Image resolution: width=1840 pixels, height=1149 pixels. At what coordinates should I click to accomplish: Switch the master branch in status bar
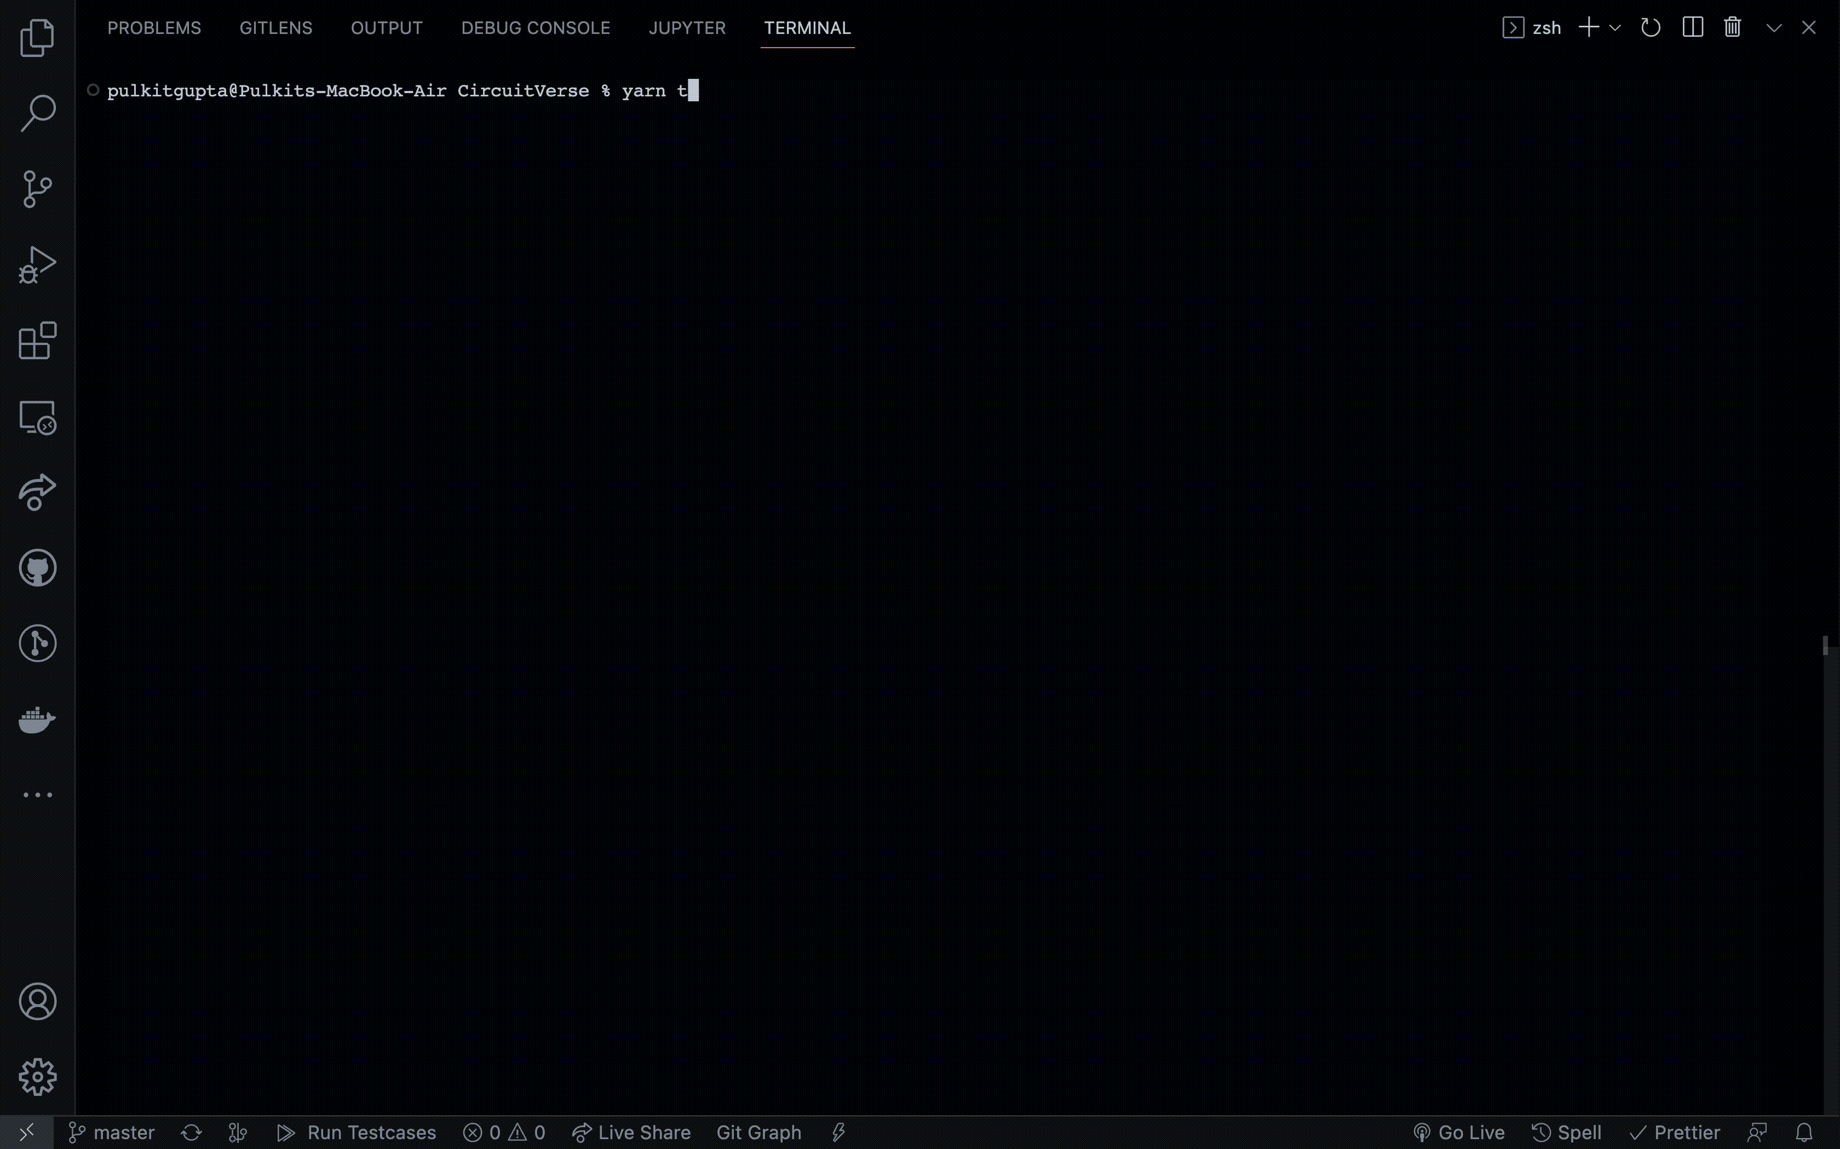point(110,1131)
